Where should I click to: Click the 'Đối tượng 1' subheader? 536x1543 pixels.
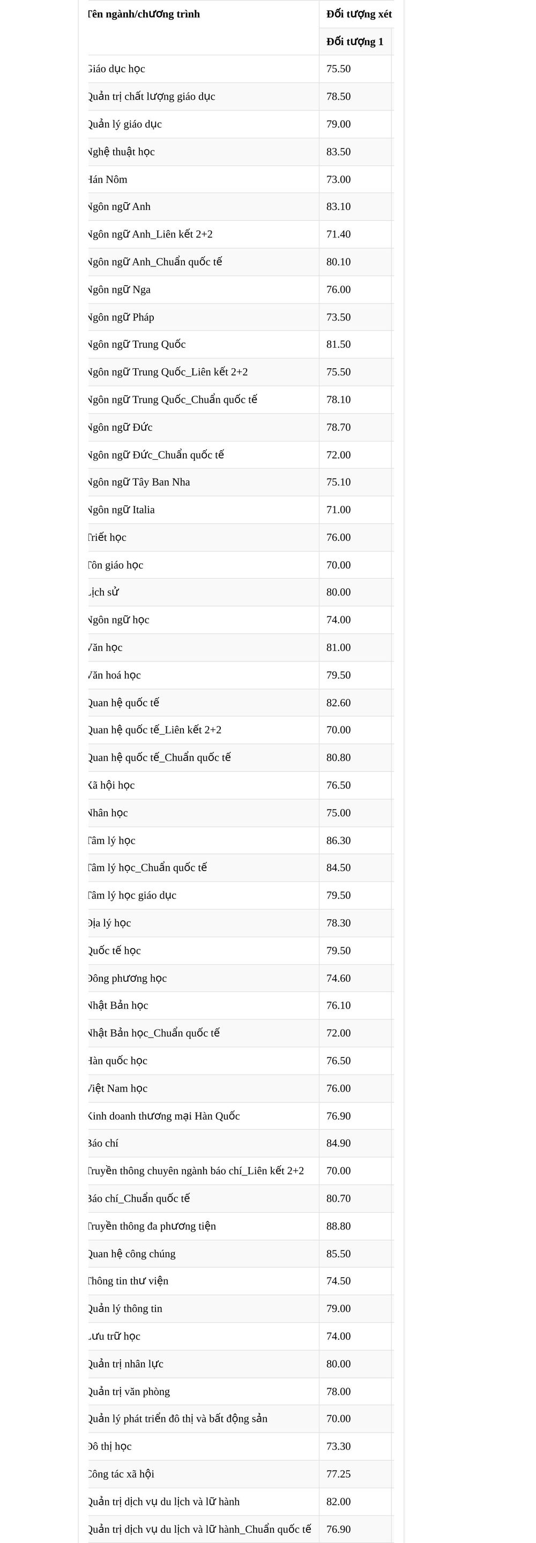click(354, 42)
